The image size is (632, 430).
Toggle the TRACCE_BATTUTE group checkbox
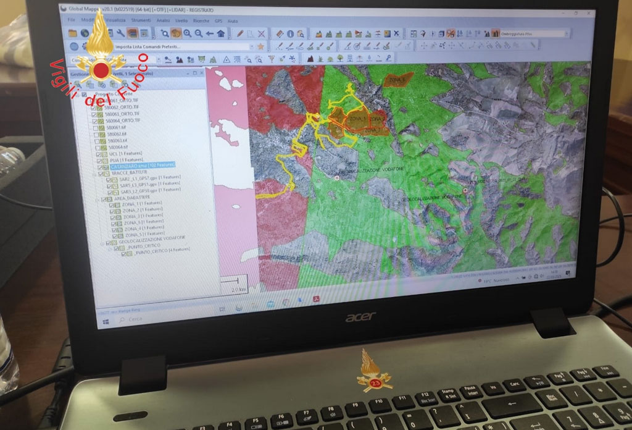click(x=101, y=174)
